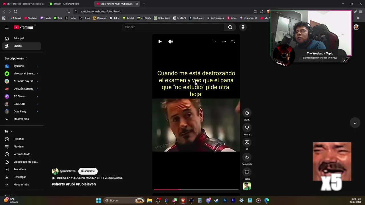This screenshot has width=365, height=205.
Task: Expand Tú section with Mostrar más
Action: (22, 184)
